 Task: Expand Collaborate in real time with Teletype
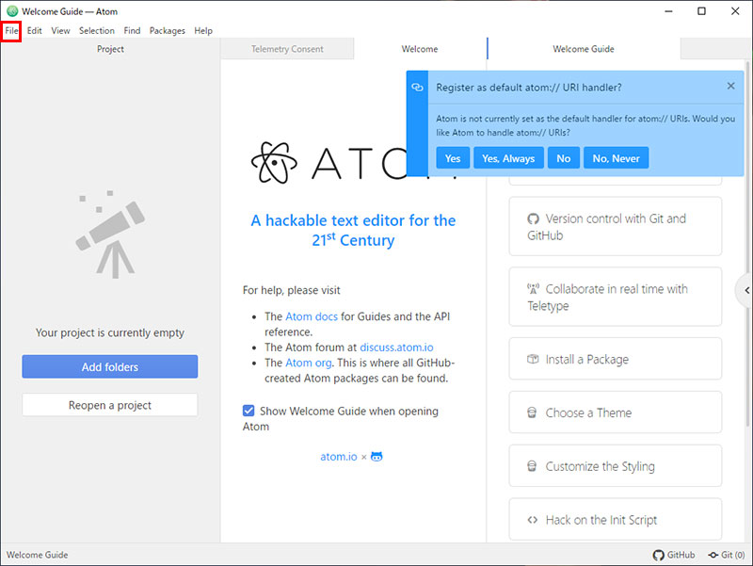[616, 297]
